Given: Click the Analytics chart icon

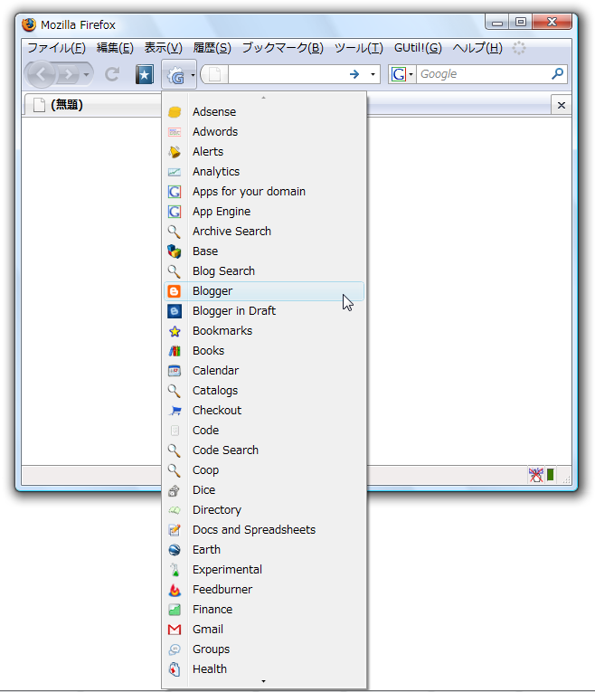Looking at the screenshot, I should [175, 172].
